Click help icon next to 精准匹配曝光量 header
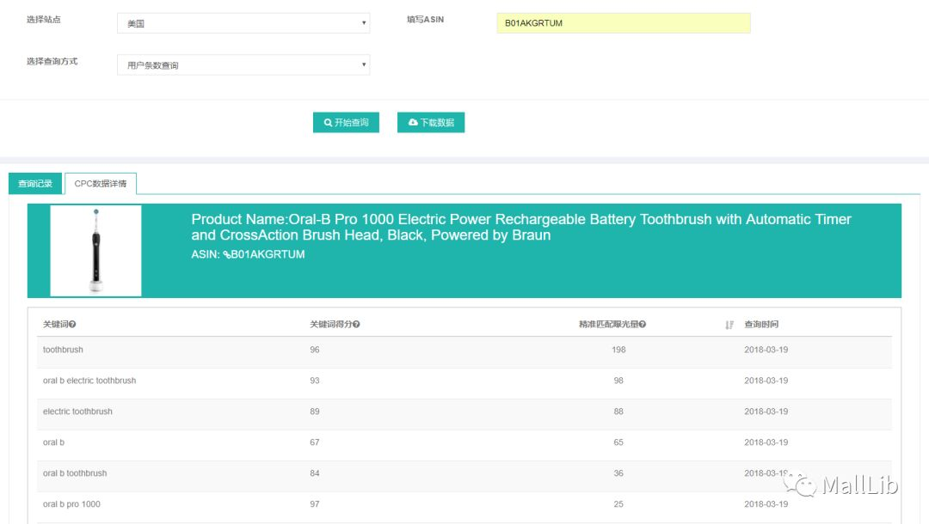929x524 pixels. (x=643, y=324)
